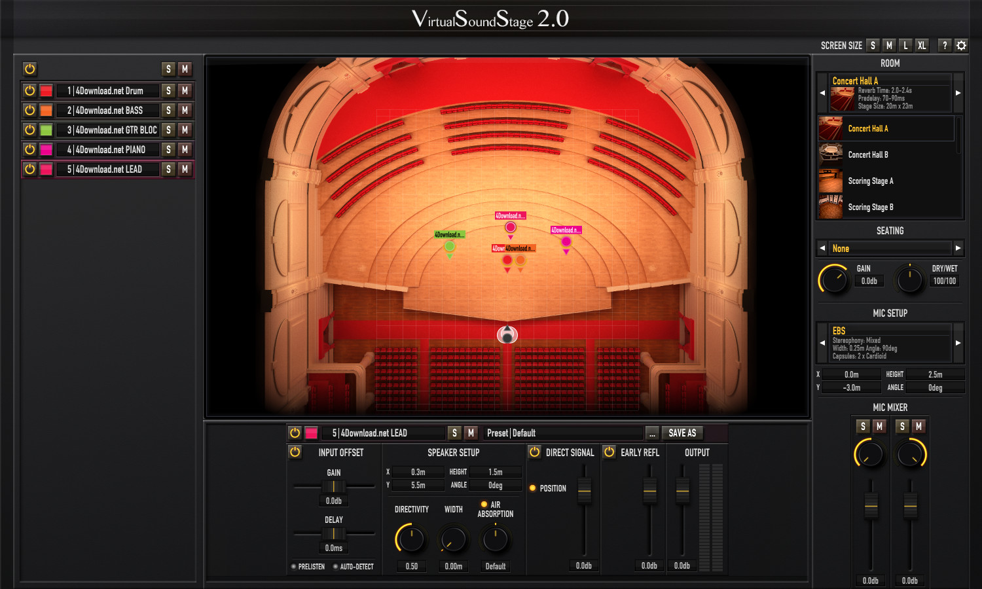The width and height of the screenshot is (982, 589).
Task: Open the seating None selector
Action: [x=890, y=248]
